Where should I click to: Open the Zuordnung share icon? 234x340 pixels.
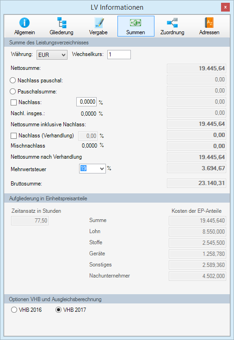172,23
